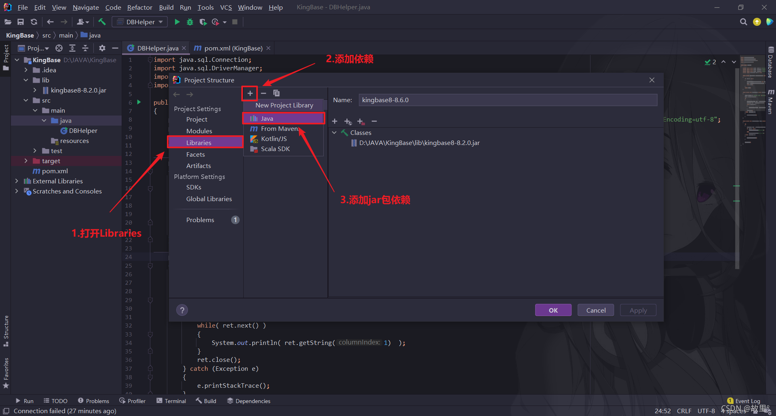This screenshot has width=776, height=416.
Task: Copy the selected library icon
Action: point(276,93)
